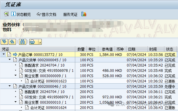178x111 pixels.
Task: Click the 币种 column header
Action: coord(121,49)
